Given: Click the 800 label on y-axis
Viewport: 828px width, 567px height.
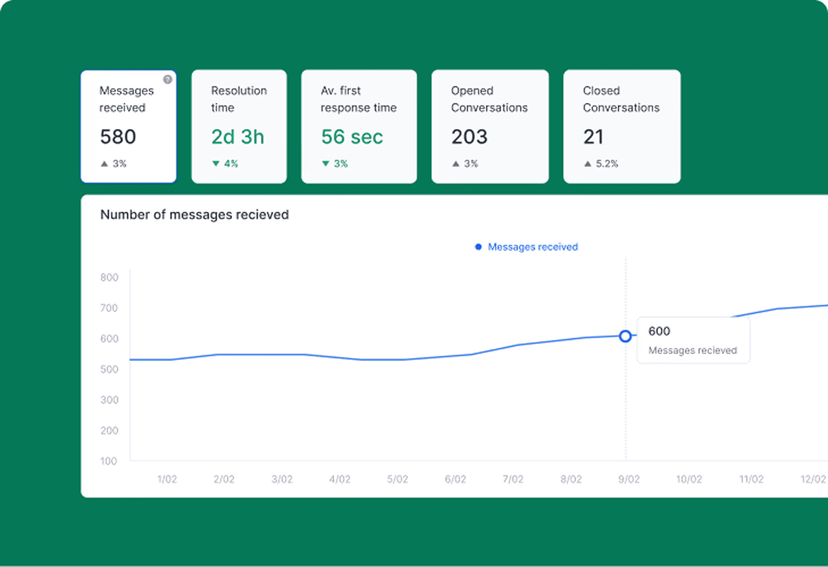Looking at the screenshot, I should click(109, 277).
